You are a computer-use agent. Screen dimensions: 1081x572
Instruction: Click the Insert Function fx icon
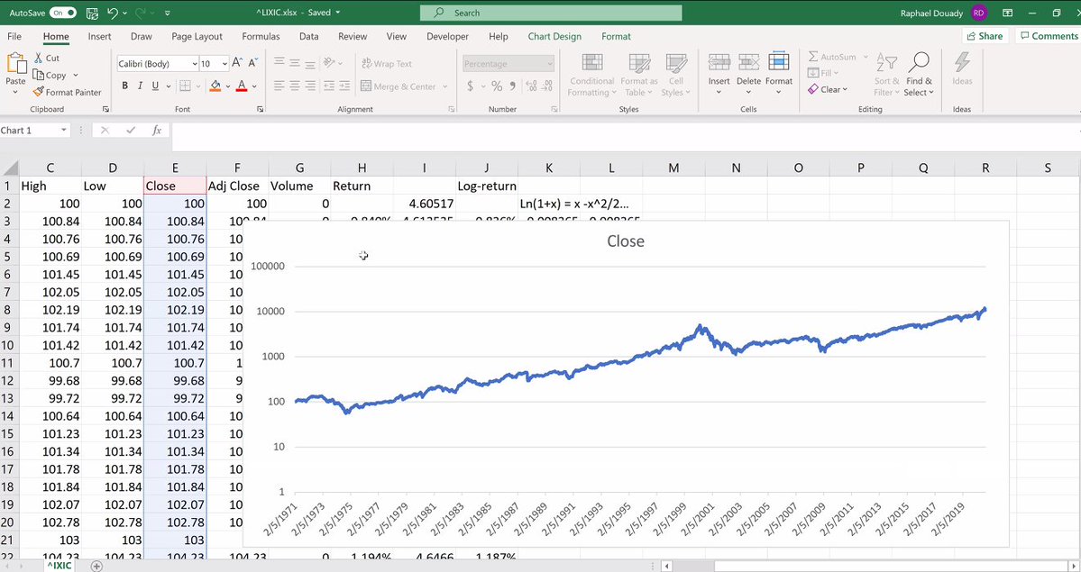[x=157, y=131]
